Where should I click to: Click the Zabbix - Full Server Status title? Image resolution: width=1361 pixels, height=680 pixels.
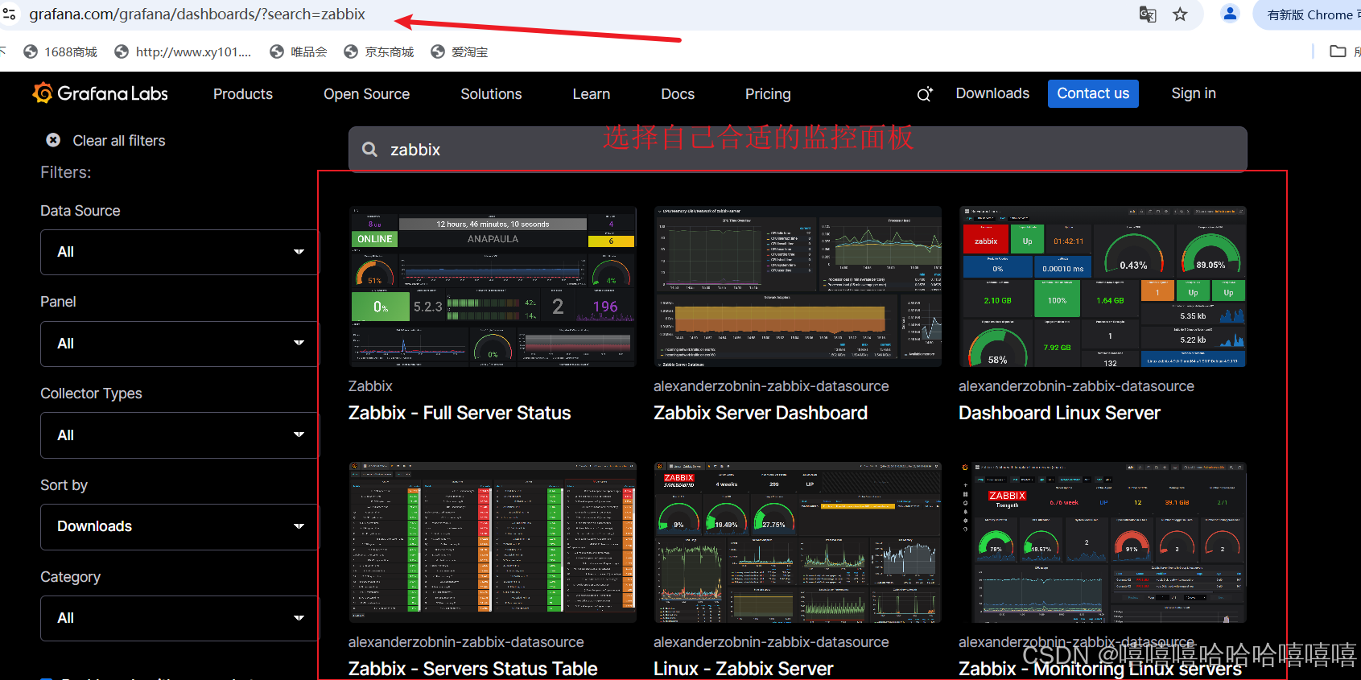(460, 413)
